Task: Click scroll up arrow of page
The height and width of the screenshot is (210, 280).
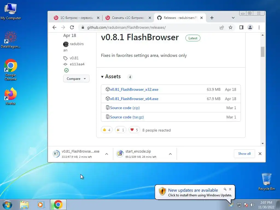Action: point(262,35)
